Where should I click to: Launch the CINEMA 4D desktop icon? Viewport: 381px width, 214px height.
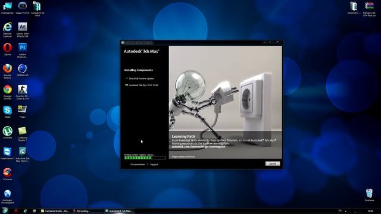23,70
